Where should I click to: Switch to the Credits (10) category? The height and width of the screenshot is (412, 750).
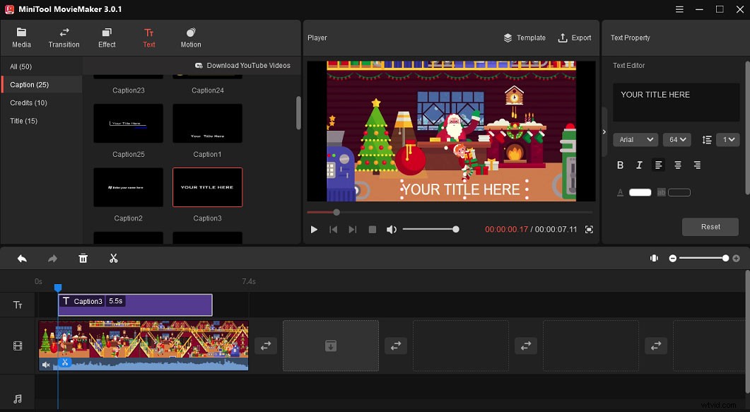coord(28,102)
